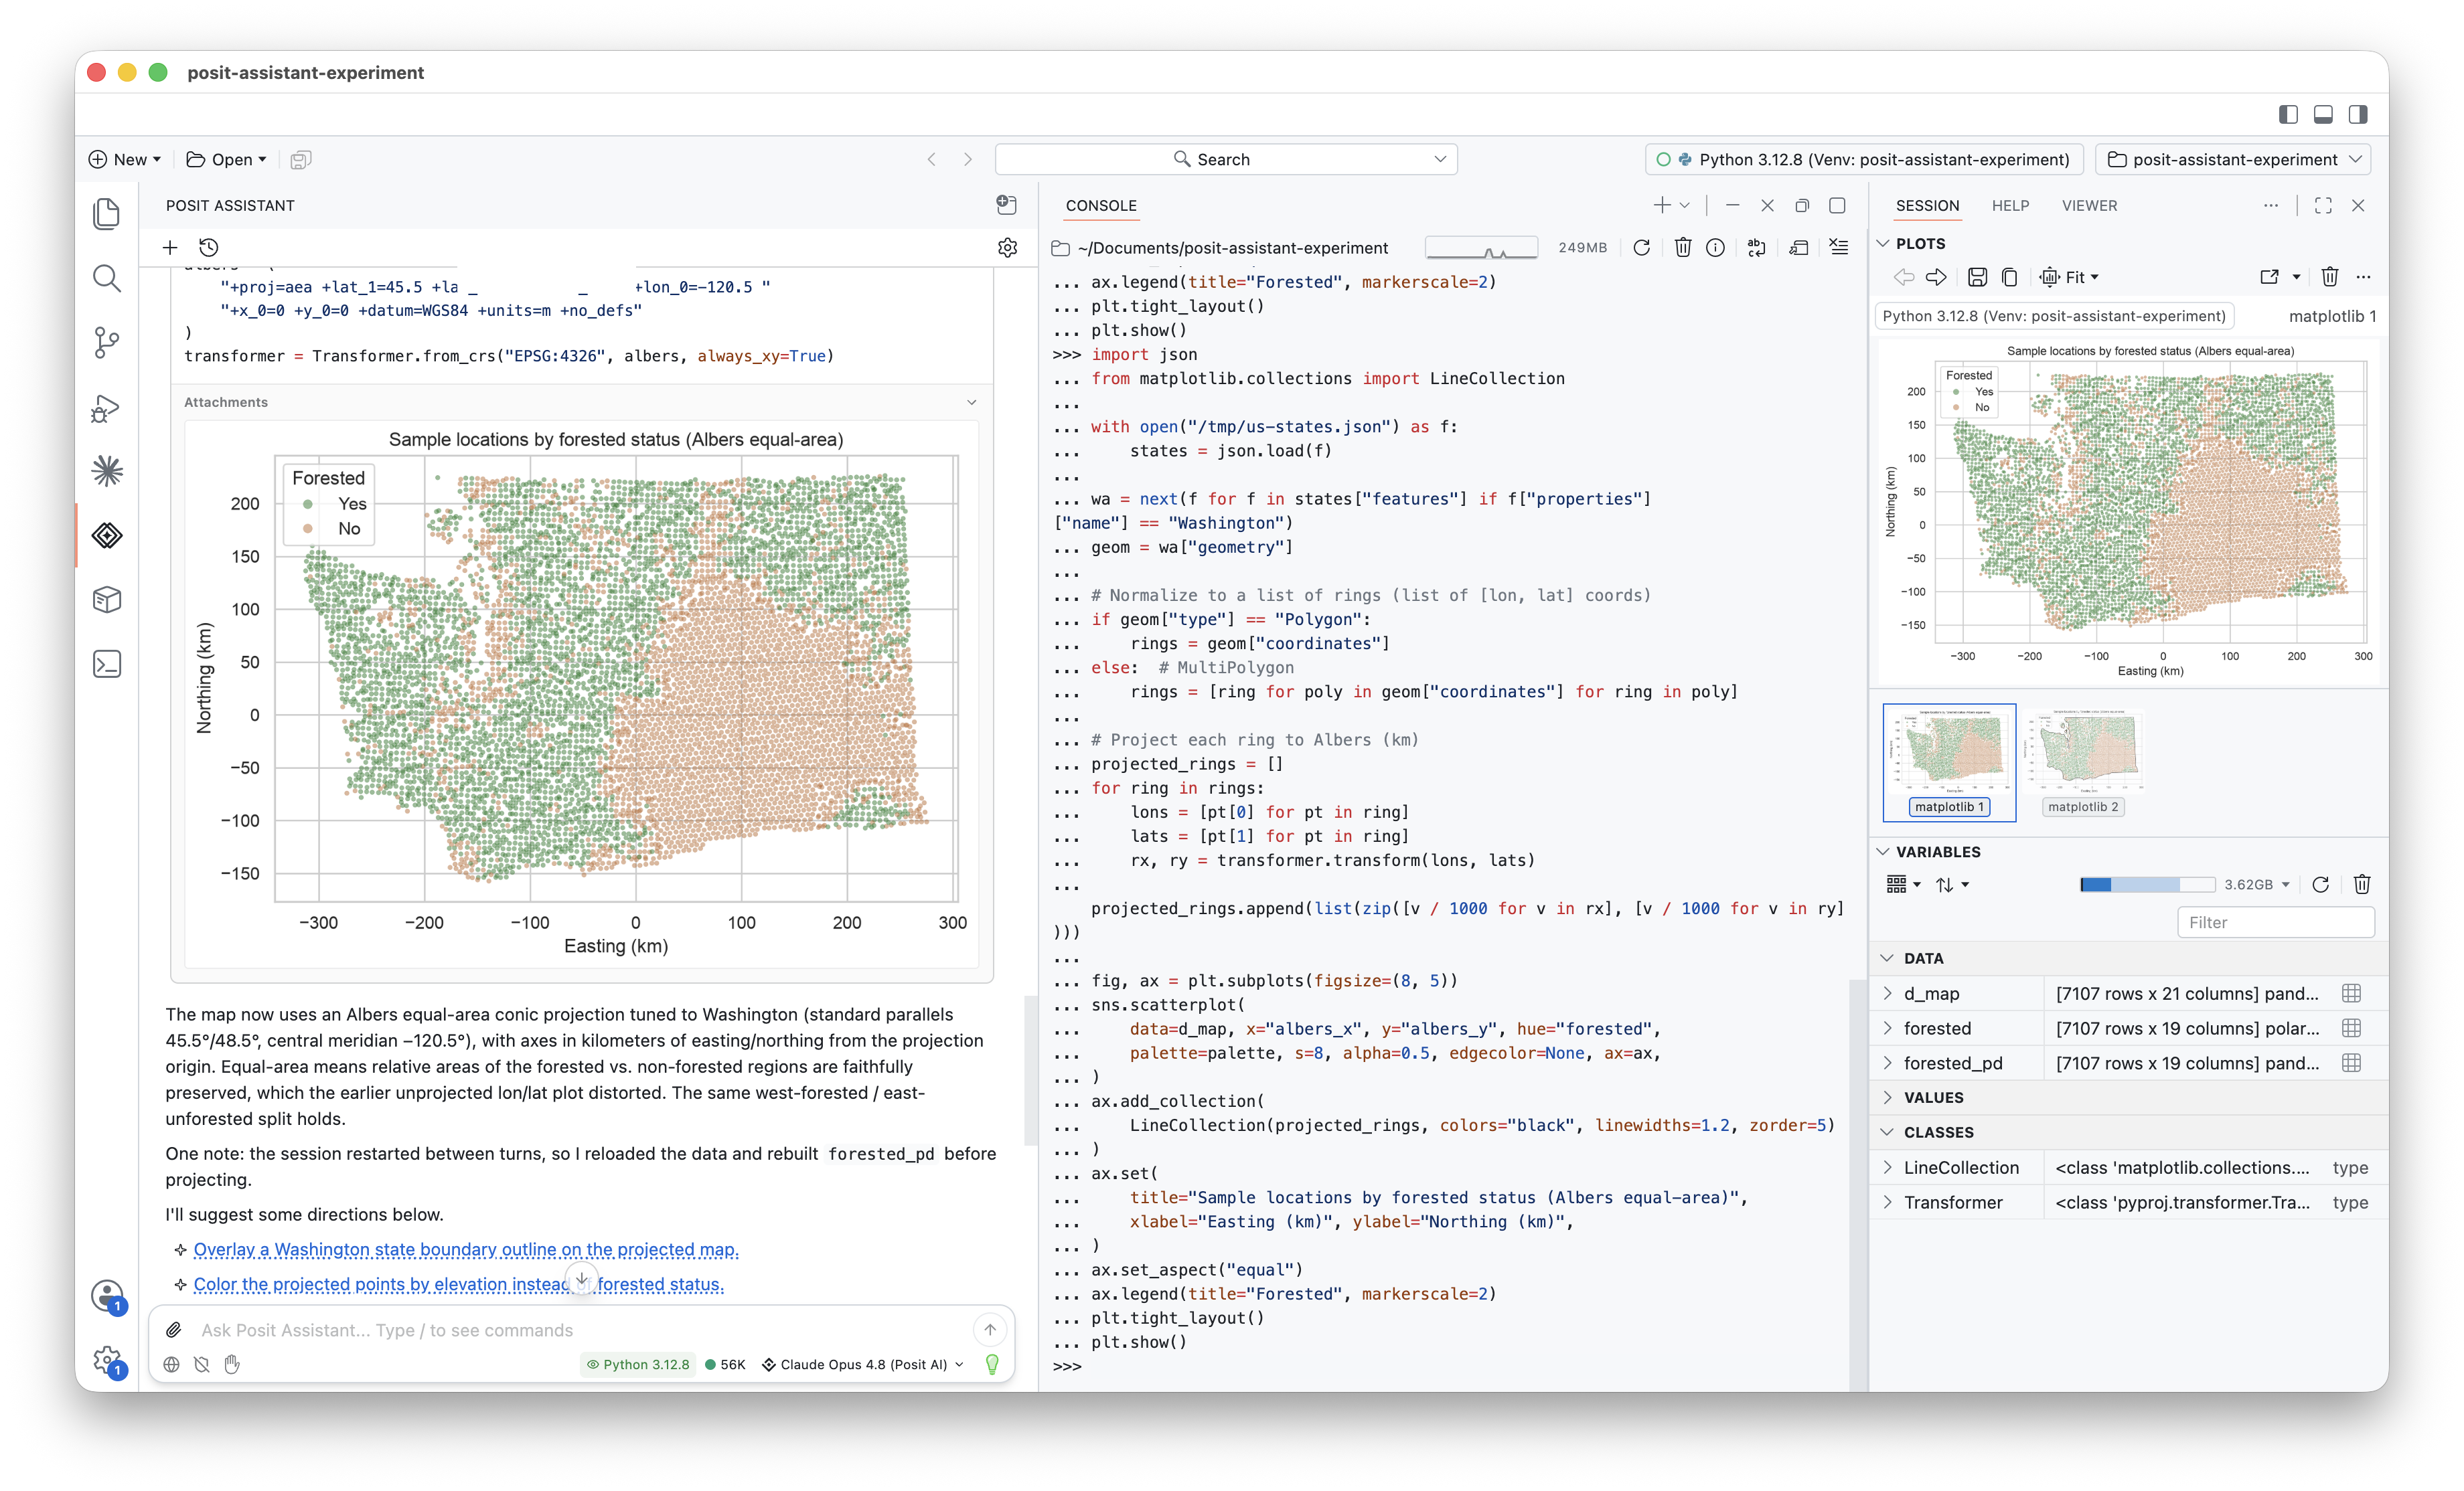Image resolution: width=2464 pixels, height=1491 pixels.
Task: Select the Session tab
Action: [1927, 205]
